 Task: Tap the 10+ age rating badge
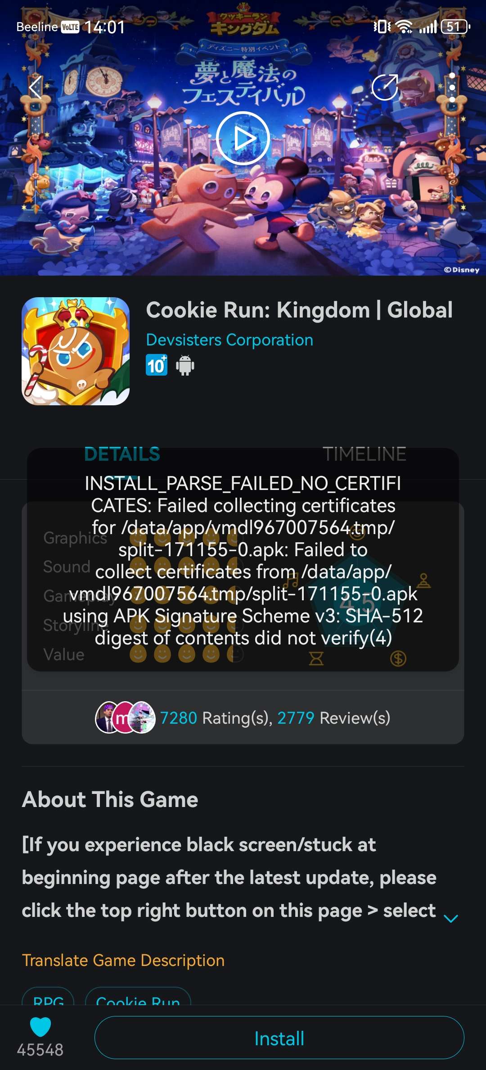coord(157,365)
